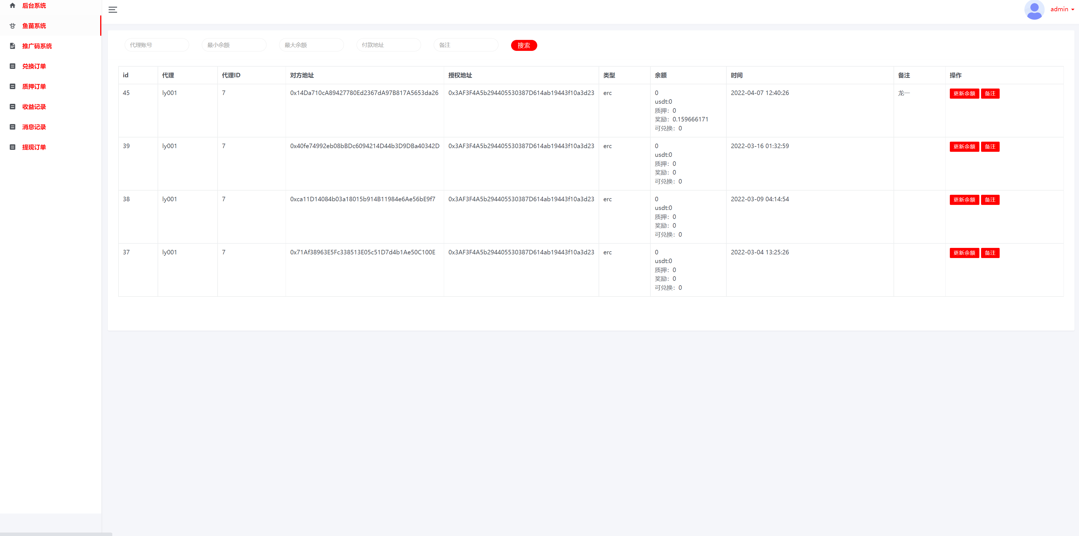Navigate to 消息记录 menu item
Screen dimensions: 1079x536
point(34,127)
